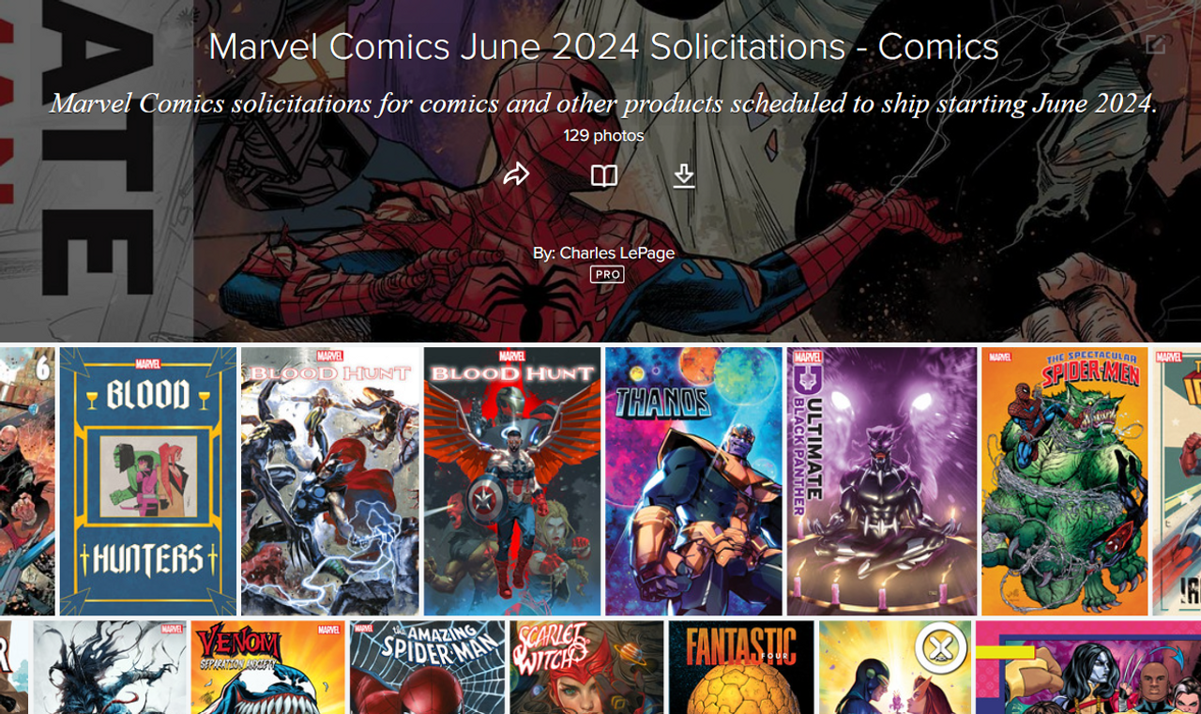Open the slideshow book icon
1201x714 pixels.
(604, 176)
